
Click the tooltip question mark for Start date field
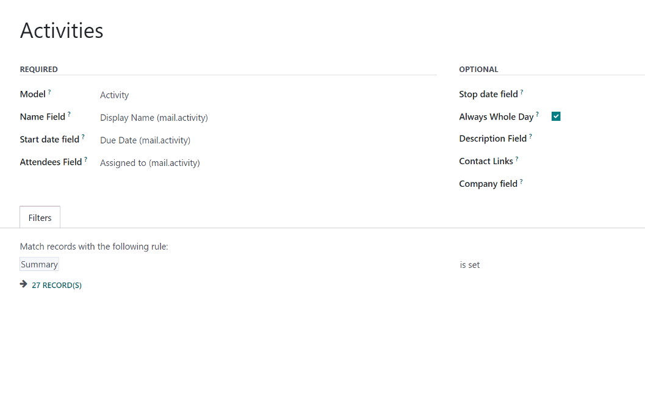[x=83, y=137]
